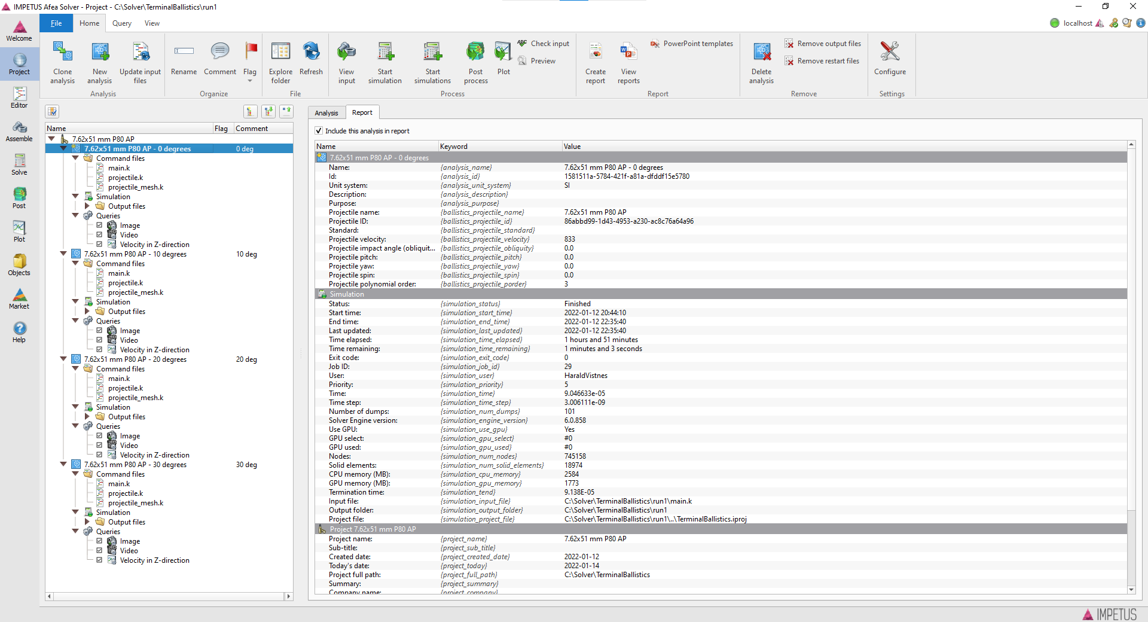Click project tree horizontal scrollbar right arrow
Image resolution: width=1148 pixels, height=622 pixels.
coord(289,596)
